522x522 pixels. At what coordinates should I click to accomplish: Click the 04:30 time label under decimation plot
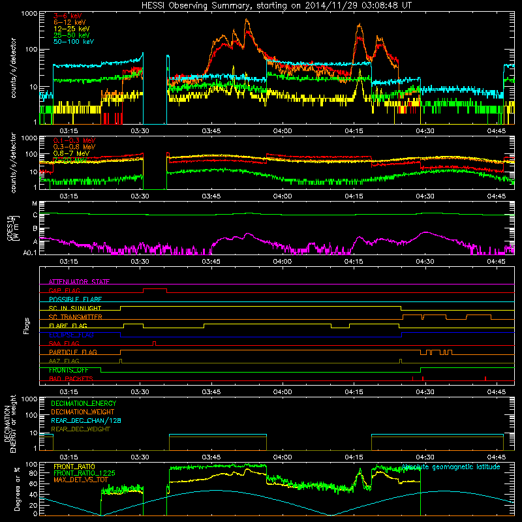coord(425,457)
